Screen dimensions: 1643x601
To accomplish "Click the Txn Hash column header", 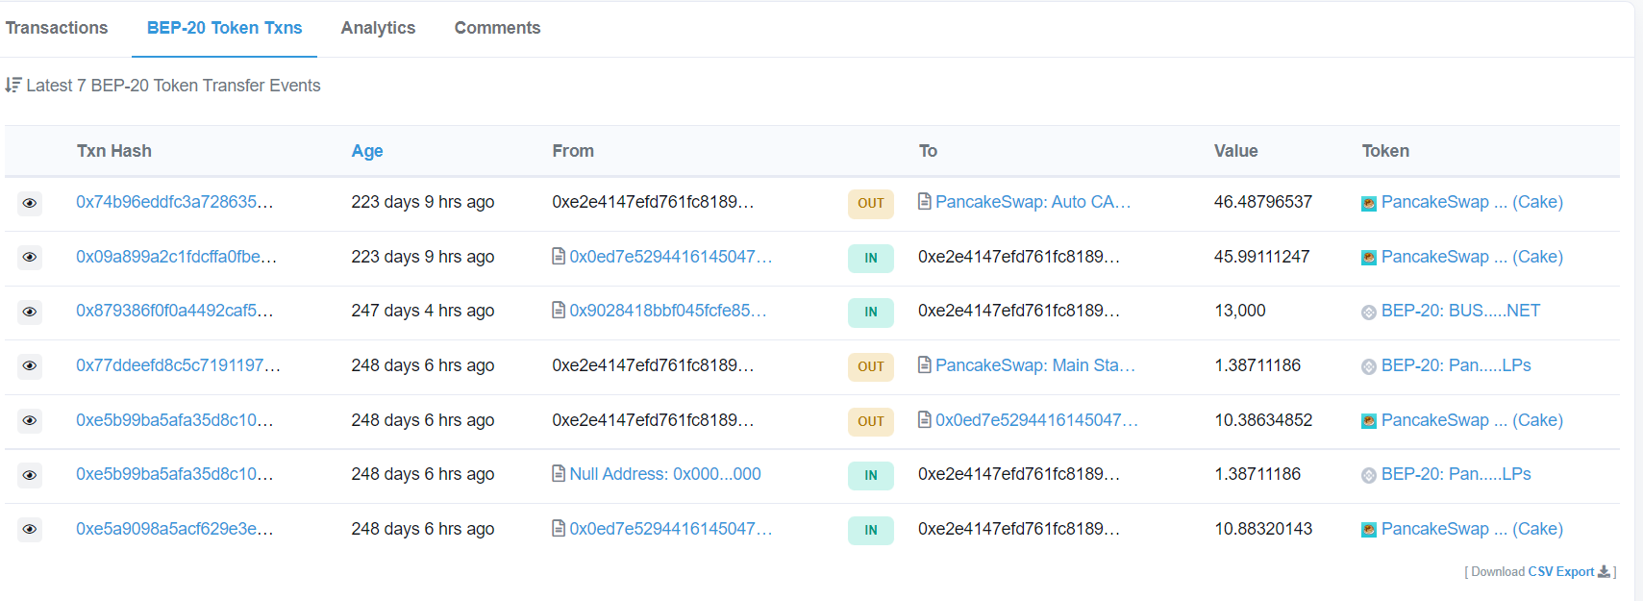I will point(114,151).
